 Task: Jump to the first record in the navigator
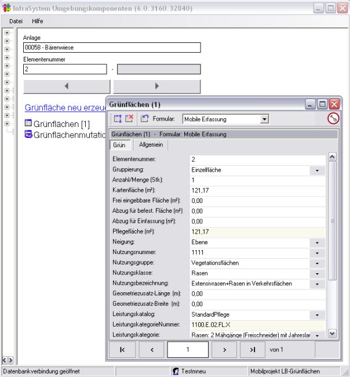coord(123,350)
